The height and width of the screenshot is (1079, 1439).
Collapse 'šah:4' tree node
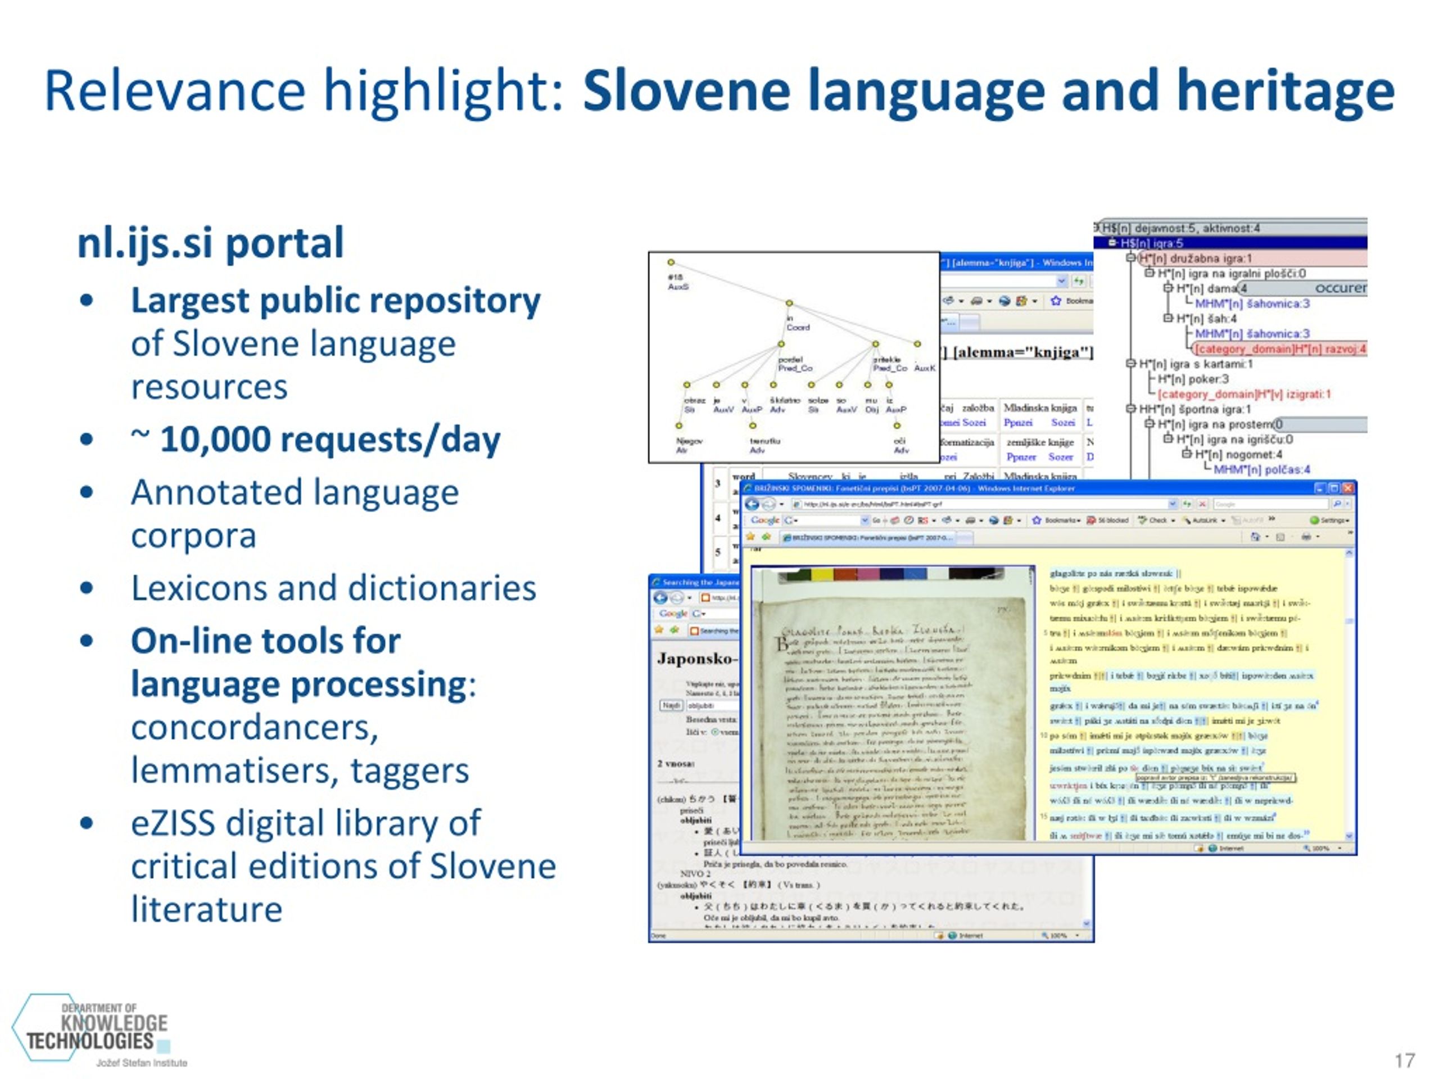pyautogui.click(x=1169, y=318)
